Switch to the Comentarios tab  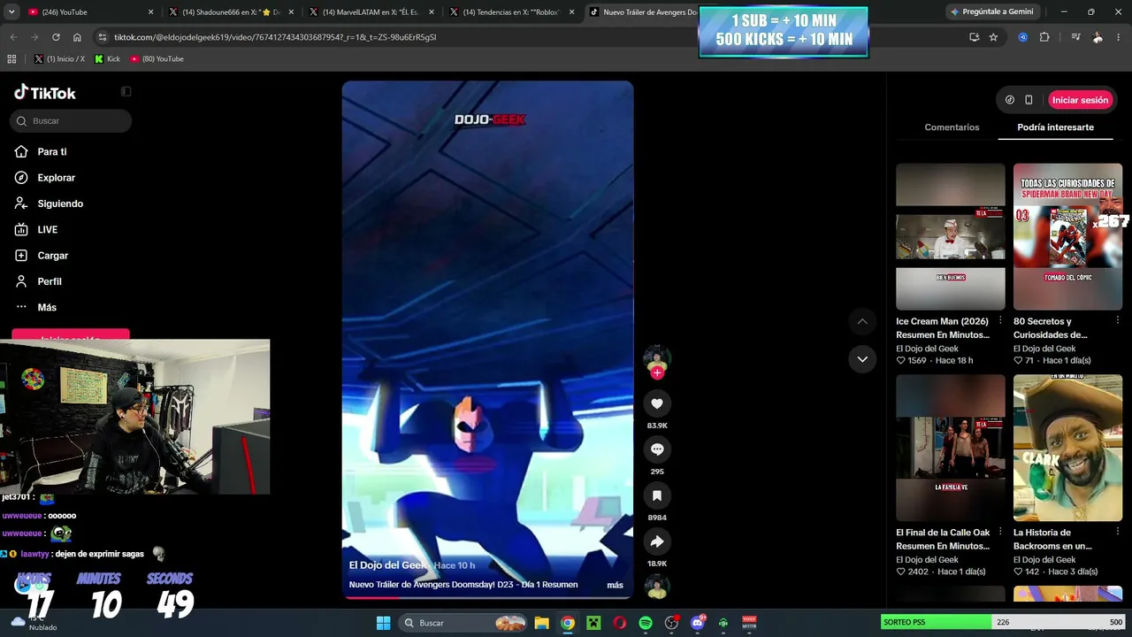(x=952, y=127)
